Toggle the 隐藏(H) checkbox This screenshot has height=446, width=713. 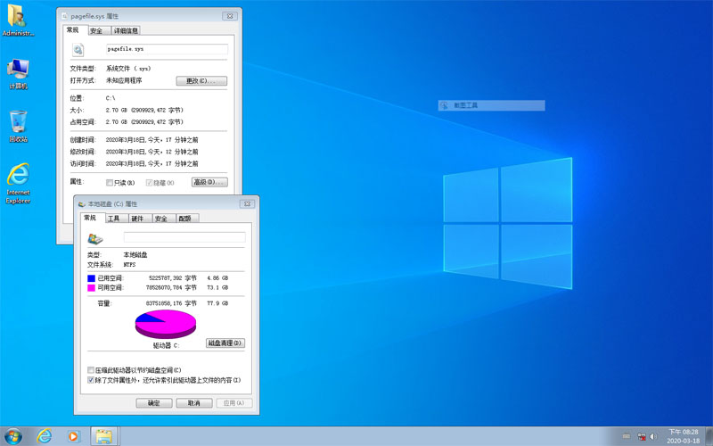(149, 183)
